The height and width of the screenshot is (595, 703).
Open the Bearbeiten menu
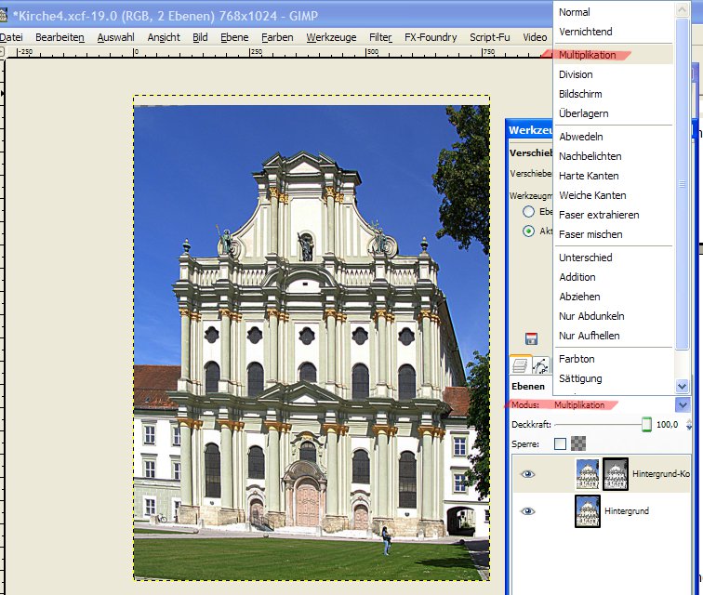[x=60, y=37]
